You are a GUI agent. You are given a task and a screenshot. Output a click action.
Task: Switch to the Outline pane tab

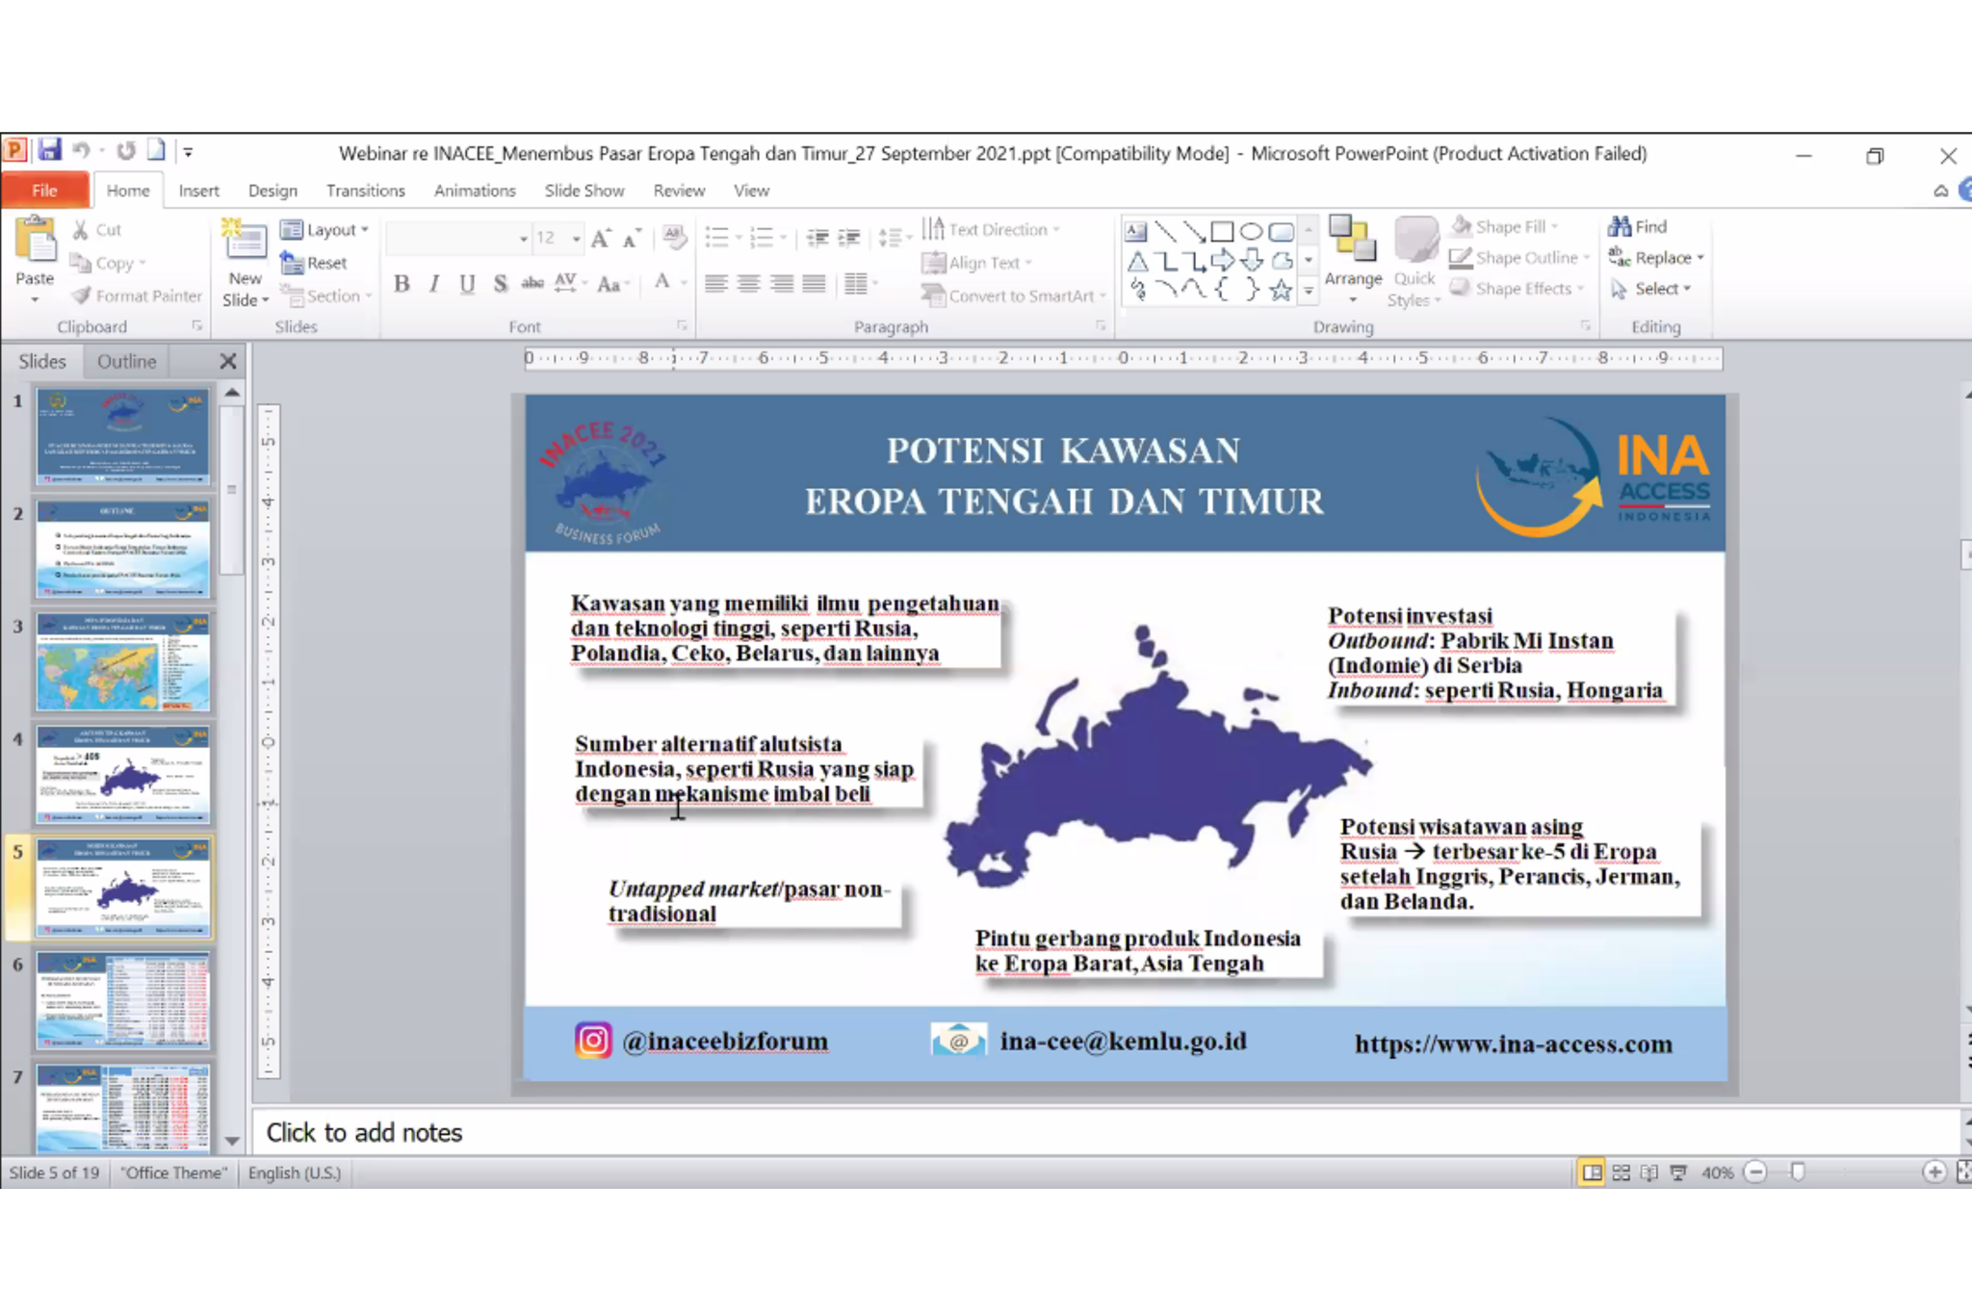click(126, 361)
